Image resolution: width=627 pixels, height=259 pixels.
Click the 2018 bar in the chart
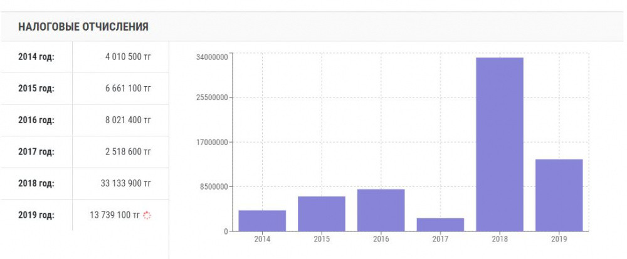[500, 144]
